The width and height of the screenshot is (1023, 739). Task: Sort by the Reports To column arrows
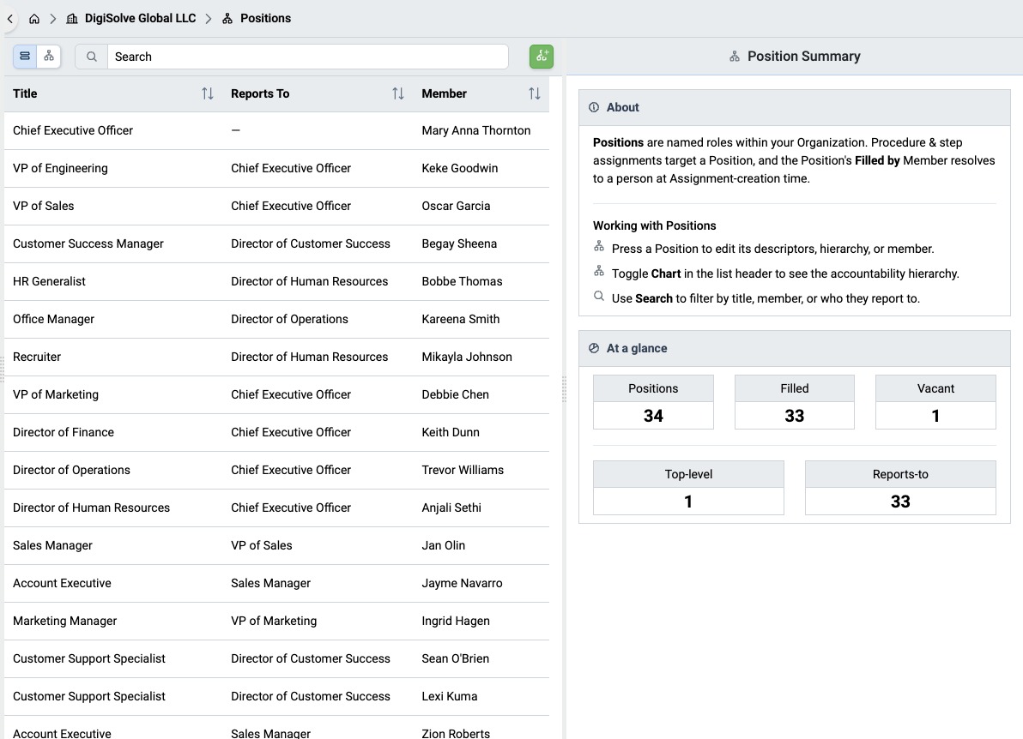398,93
